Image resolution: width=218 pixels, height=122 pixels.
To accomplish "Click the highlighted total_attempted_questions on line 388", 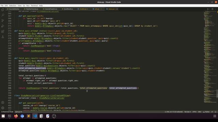I will click(32, 68).
